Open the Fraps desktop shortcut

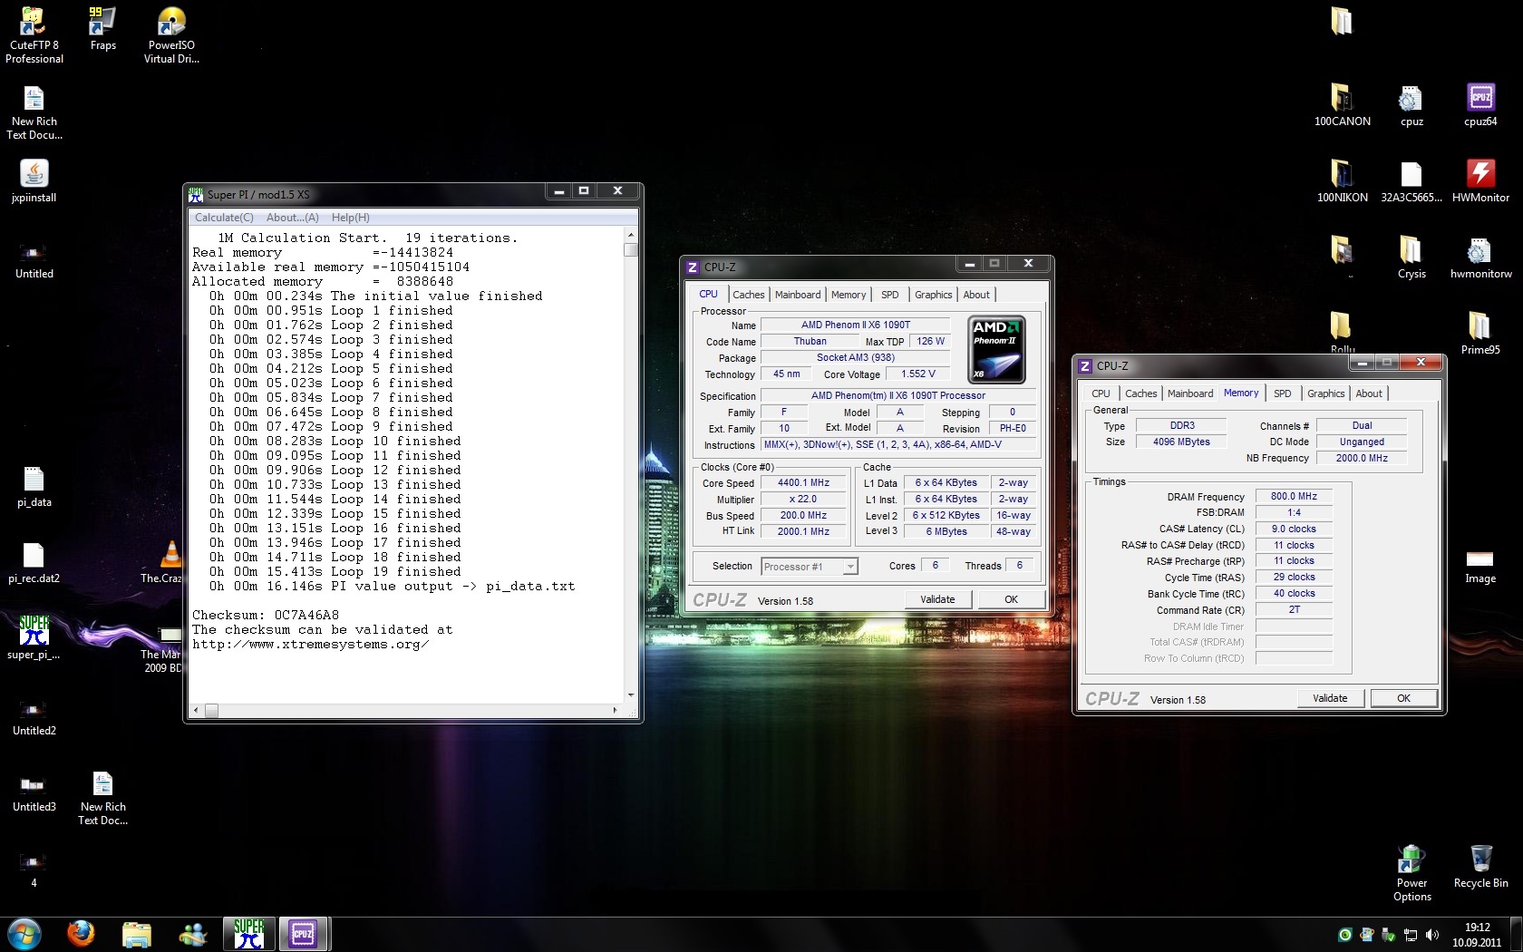click(102, 29)
